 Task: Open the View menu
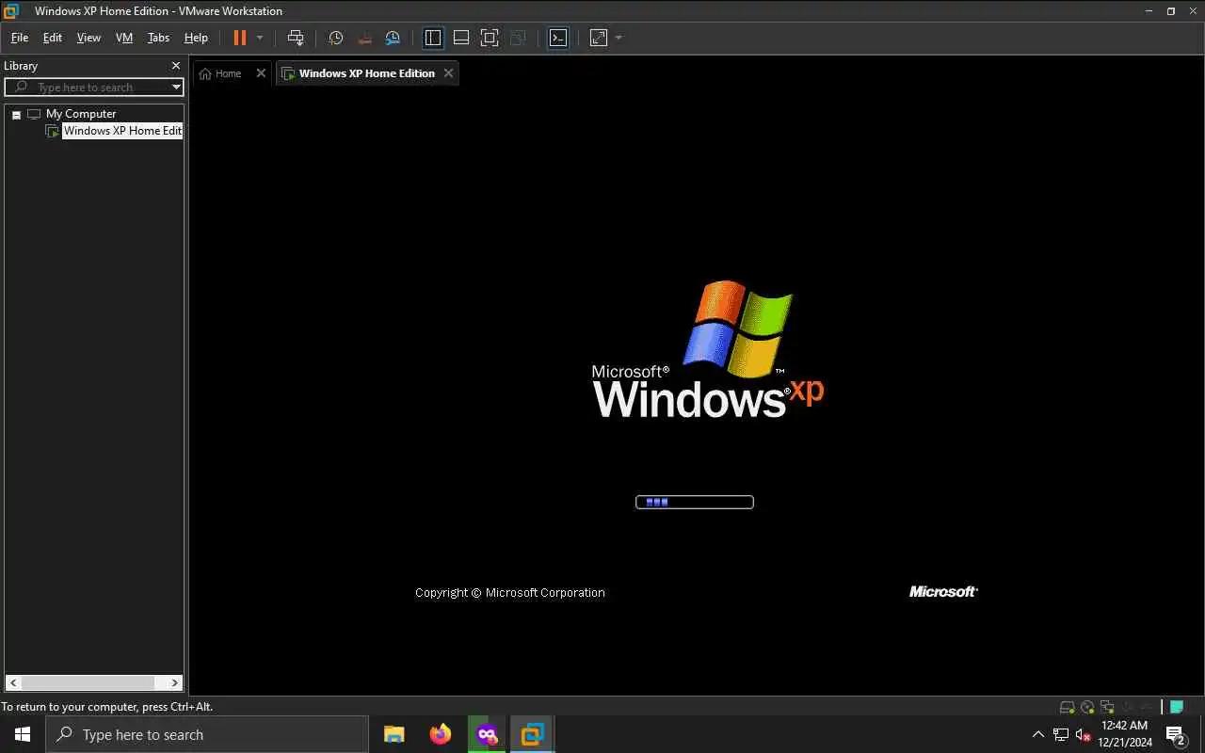click(88, 38)
